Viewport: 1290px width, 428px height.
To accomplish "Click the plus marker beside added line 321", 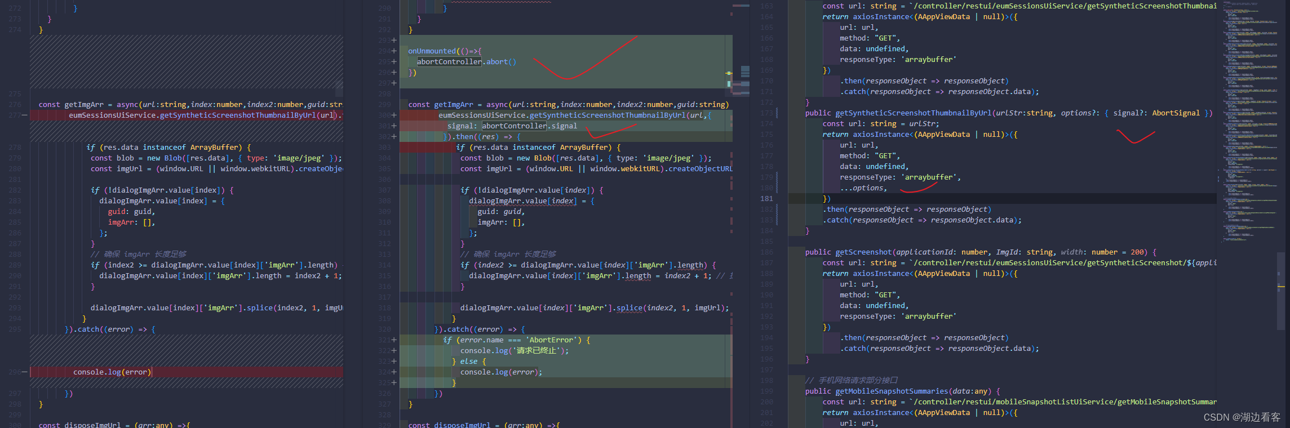I will coord(394,340).
